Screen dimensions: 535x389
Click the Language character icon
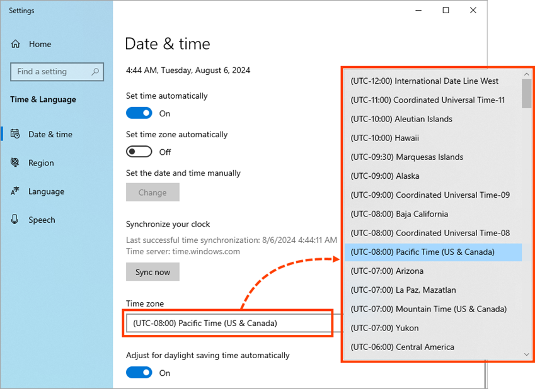pos(15,191)
